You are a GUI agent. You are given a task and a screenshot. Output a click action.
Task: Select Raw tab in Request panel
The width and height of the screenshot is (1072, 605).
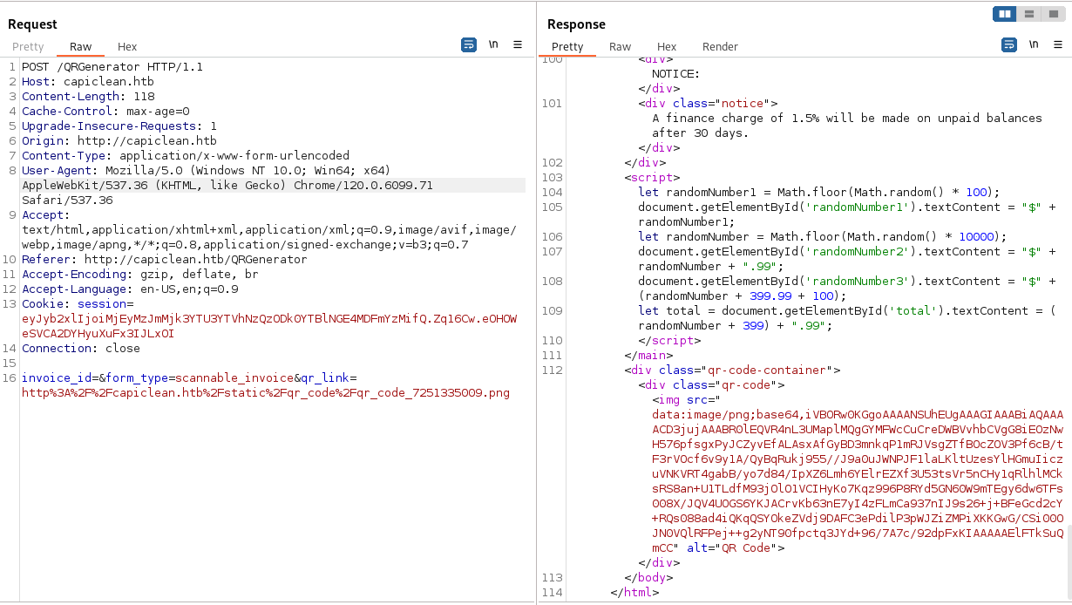point(81,47)
